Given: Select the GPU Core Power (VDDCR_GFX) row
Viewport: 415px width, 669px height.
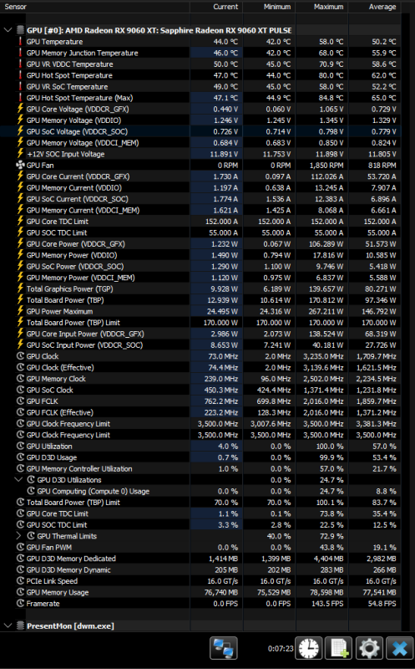Looking at the screenshot, I should click(200, 244).
